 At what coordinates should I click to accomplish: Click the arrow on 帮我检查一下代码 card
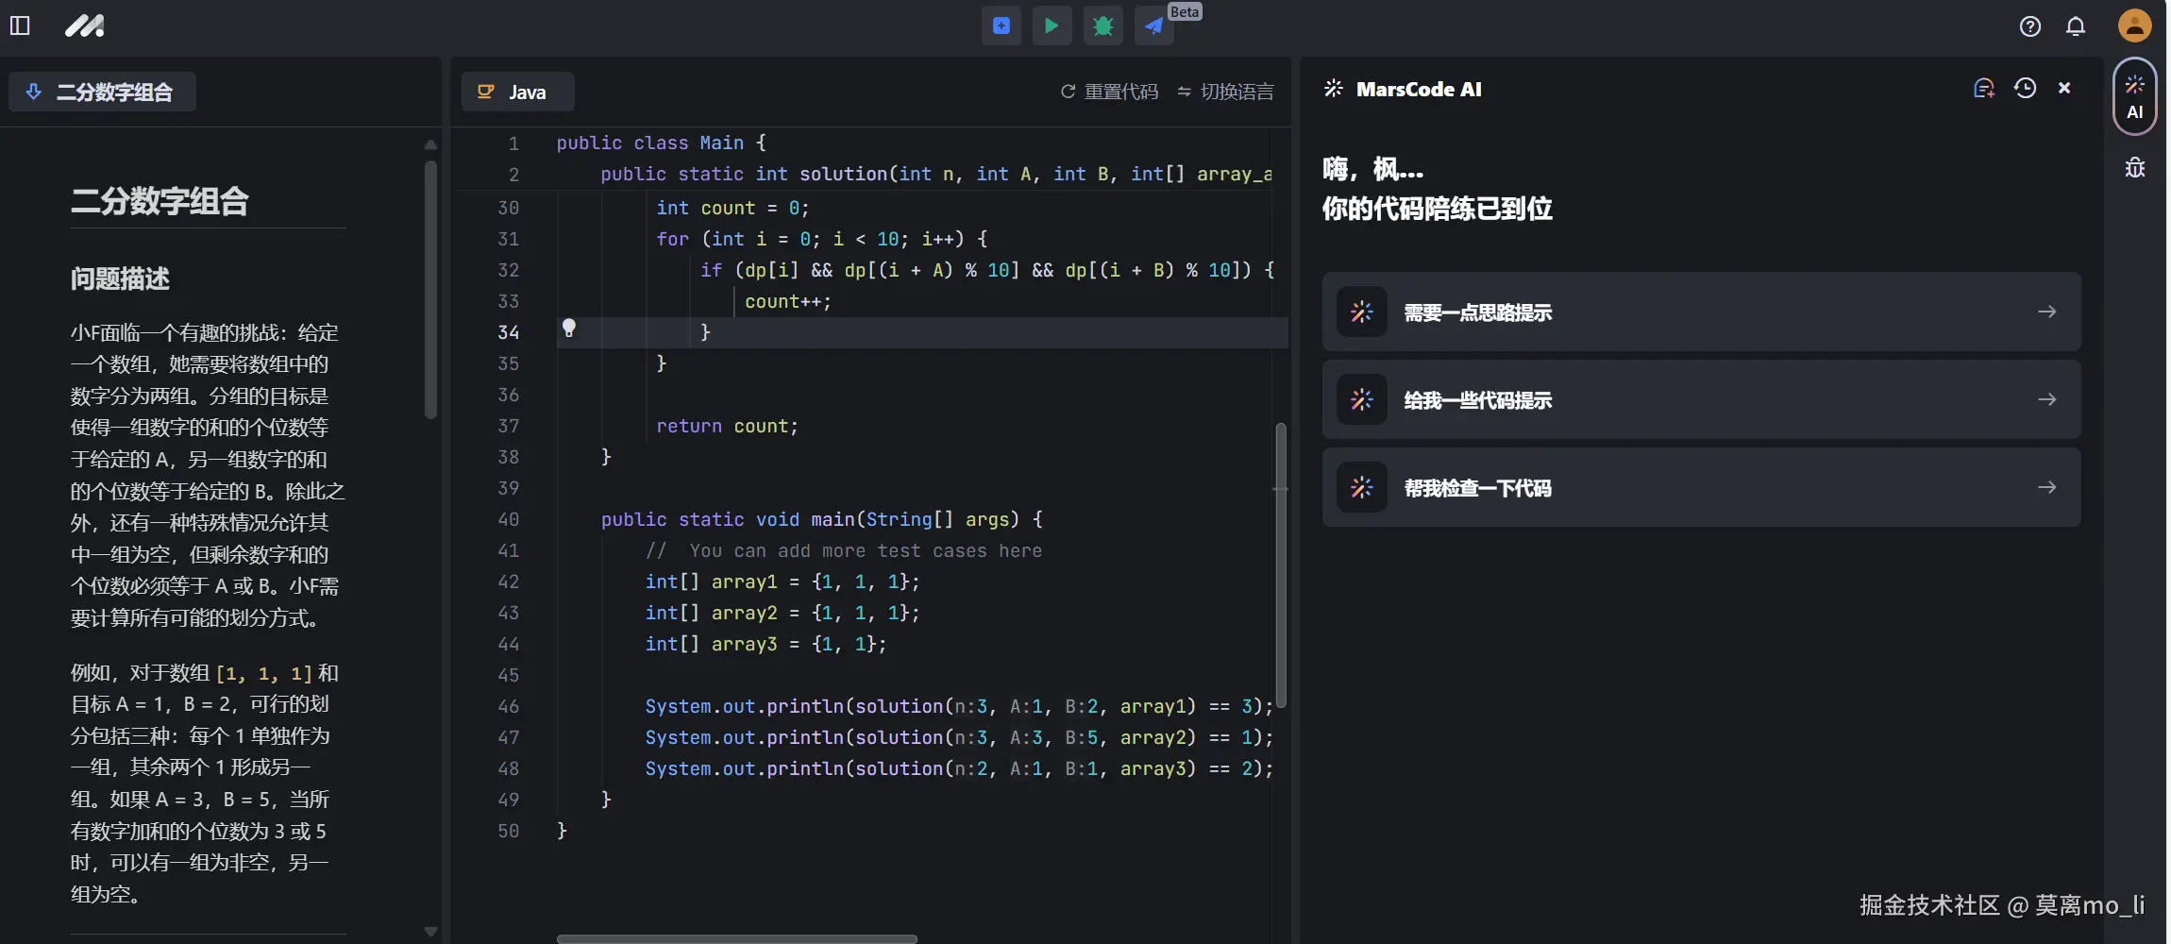(x=2046, y=487)
